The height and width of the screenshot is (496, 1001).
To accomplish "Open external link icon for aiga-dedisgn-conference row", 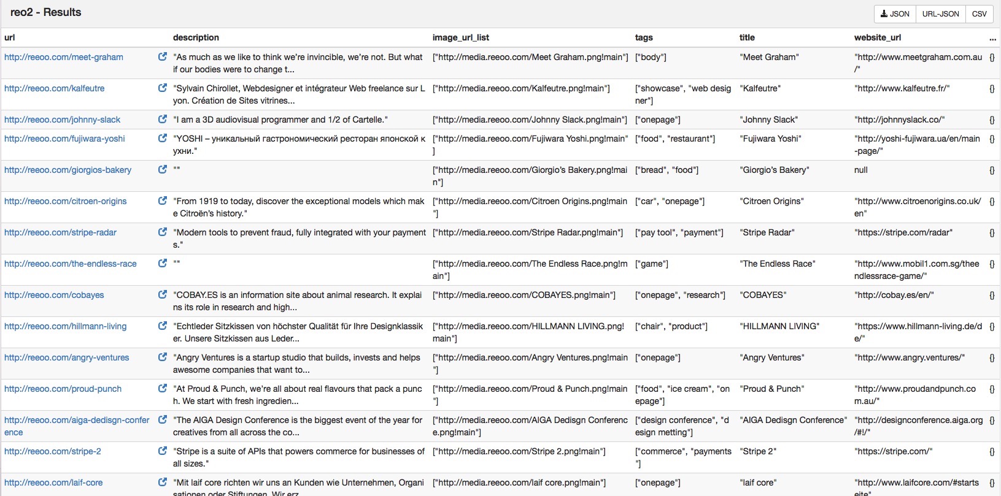I will (x=163, y=419).
